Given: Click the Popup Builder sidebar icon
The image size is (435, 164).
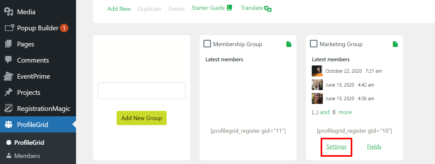Looking at the screenshot, I should coord(10,28).
